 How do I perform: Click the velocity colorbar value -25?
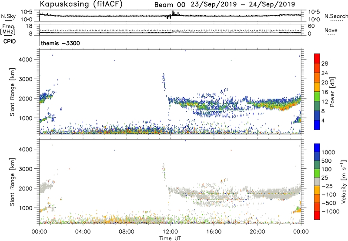tap(327, 186)
